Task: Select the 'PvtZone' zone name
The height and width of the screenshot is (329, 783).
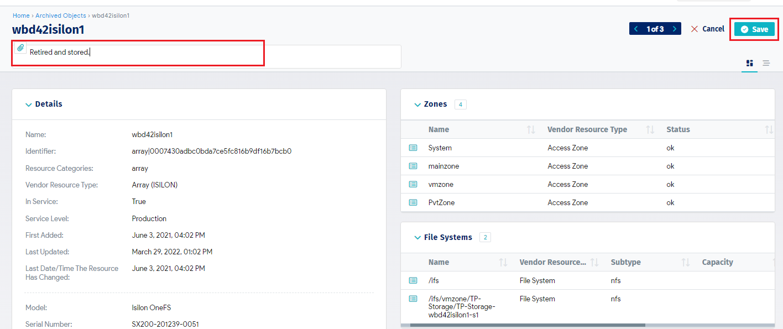Action: (x=442, y=202)
